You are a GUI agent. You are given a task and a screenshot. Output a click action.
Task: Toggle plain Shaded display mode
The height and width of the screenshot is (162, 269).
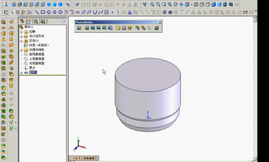coord(219,4)
